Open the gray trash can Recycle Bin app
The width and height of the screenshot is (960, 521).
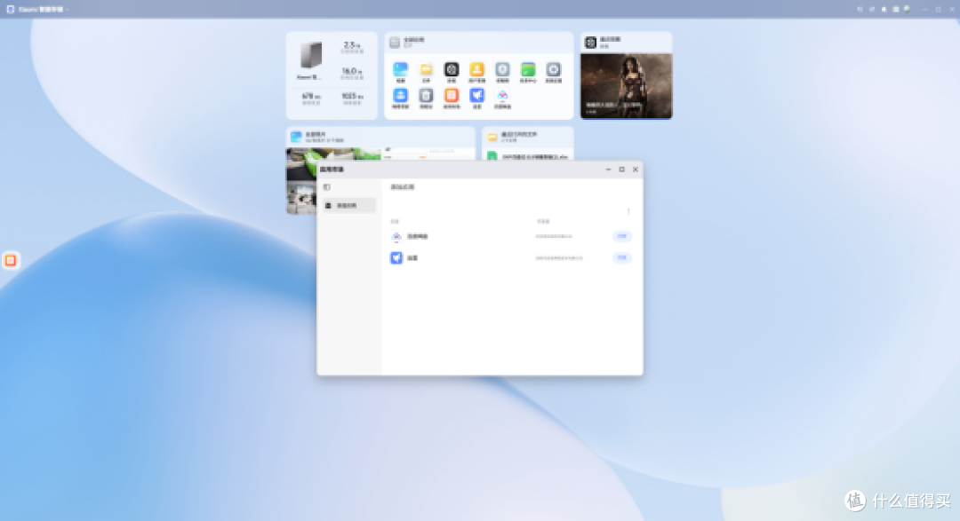click(426, 95)
